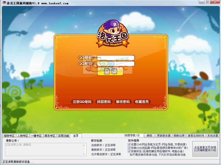Viewport: 221px width, 165px height.
Task: Open the 找回密码 password recovery link
Action: (x=104, y=102)
